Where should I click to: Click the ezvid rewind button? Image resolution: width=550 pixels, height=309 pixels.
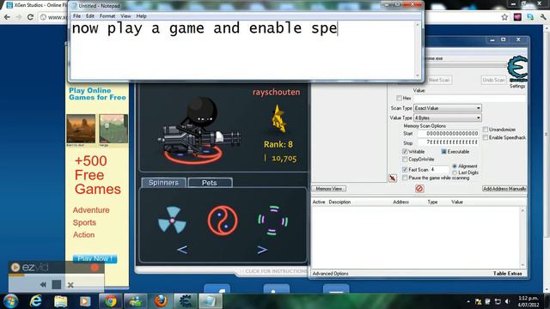43,285
